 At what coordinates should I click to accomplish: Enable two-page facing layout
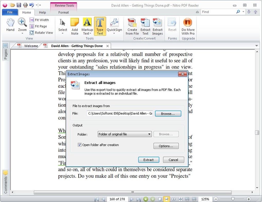pos(174,199)
